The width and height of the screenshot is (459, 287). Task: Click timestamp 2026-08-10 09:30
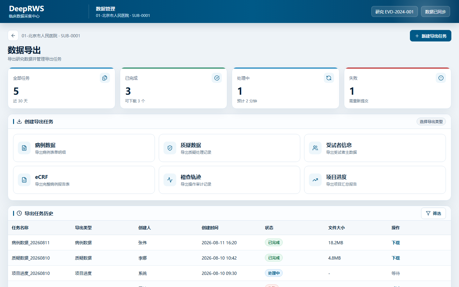pos(219,273)
